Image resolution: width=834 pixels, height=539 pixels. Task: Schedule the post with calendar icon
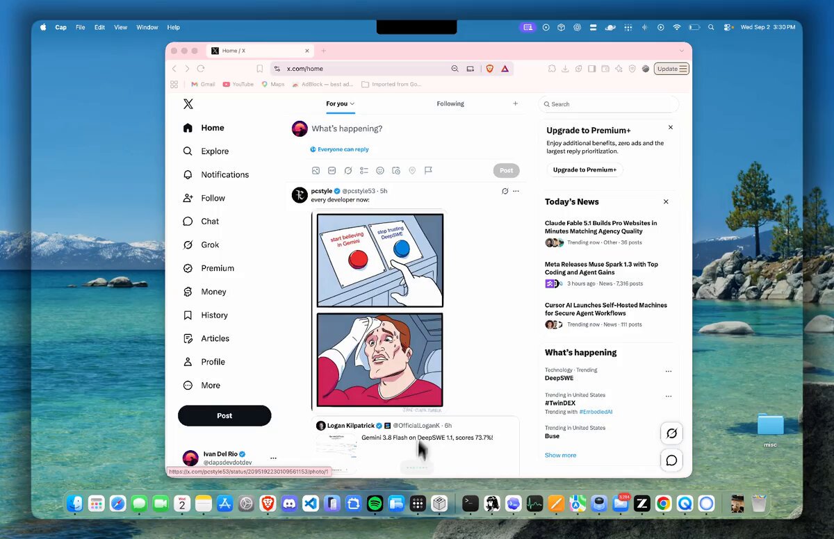pyautogui.click(x=396, y=170)
